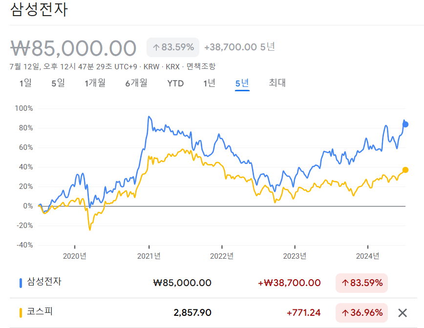Viewport: 424px width, 328px height.
Task: Click the 2020년 axis label
Action: (x=75, y=256)
